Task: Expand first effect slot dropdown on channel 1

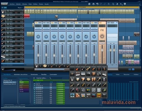Action: pos(41,25)
